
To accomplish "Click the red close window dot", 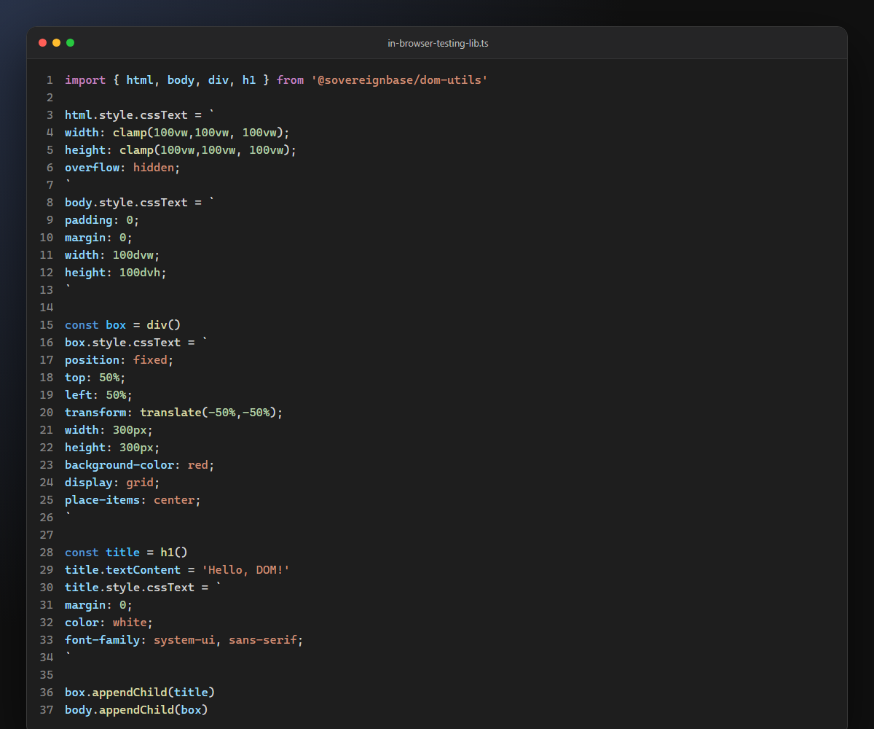I will pos(42,43).
